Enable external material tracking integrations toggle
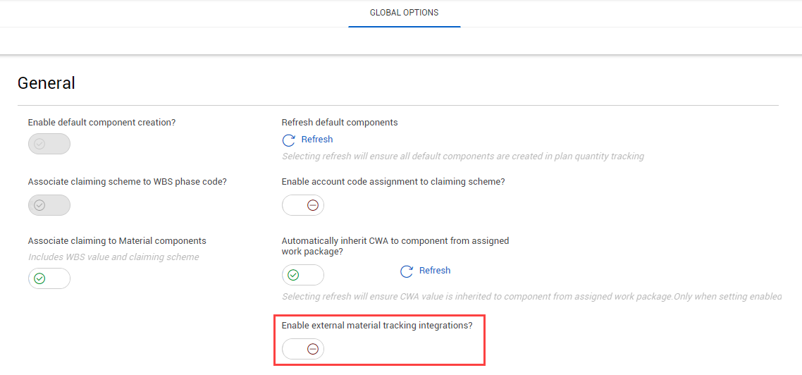Screen dimensions: 802x375 click(x=303, y=349)
